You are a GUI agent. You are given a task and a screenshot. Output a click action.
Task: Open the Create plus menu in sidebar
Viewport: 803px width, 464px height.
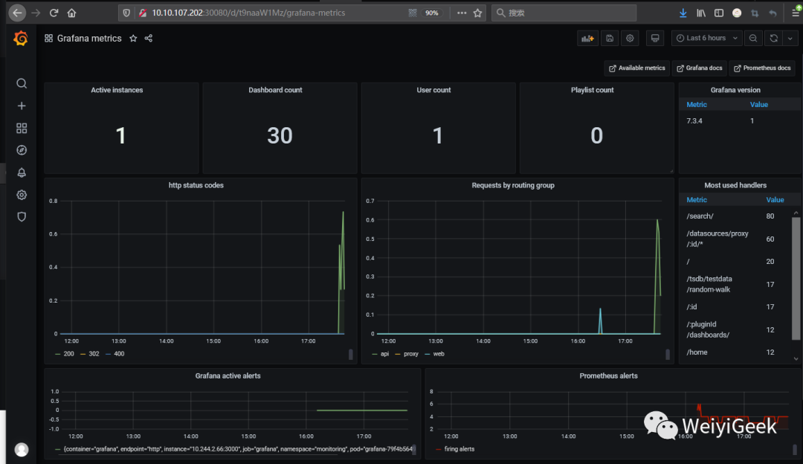22,106
